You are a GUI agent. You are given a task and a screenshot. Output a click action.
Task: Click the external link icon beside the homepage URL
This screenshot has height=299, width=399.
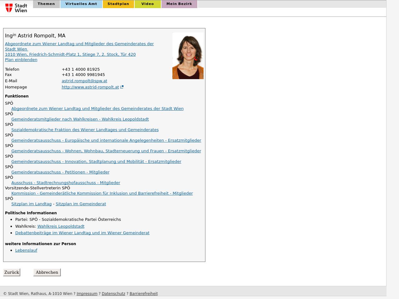[122, 87]
